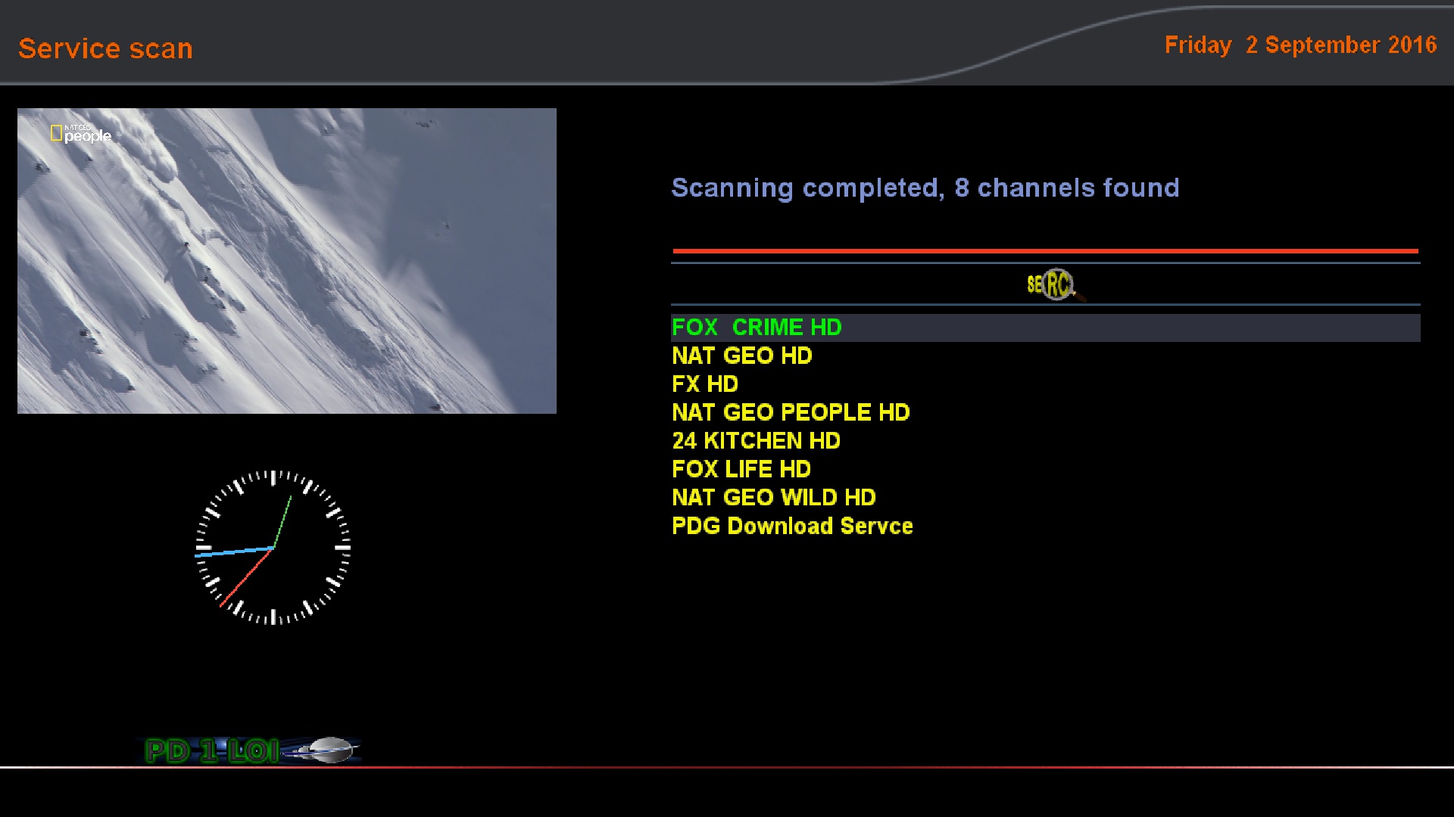Click the green PD 1 LOI logo text
1454x817 pixels.
tap(212, 751)
